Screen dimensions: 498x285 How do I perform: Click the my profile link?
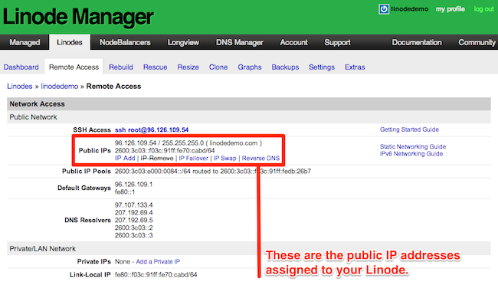tap(450, 9)
